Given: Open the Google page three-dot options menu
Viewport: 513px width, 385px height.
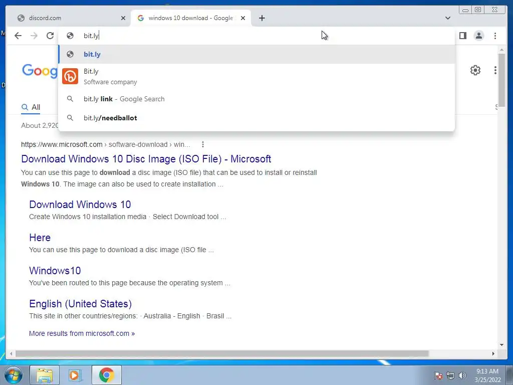Looking at the screenshot, I should pos(495,70).
